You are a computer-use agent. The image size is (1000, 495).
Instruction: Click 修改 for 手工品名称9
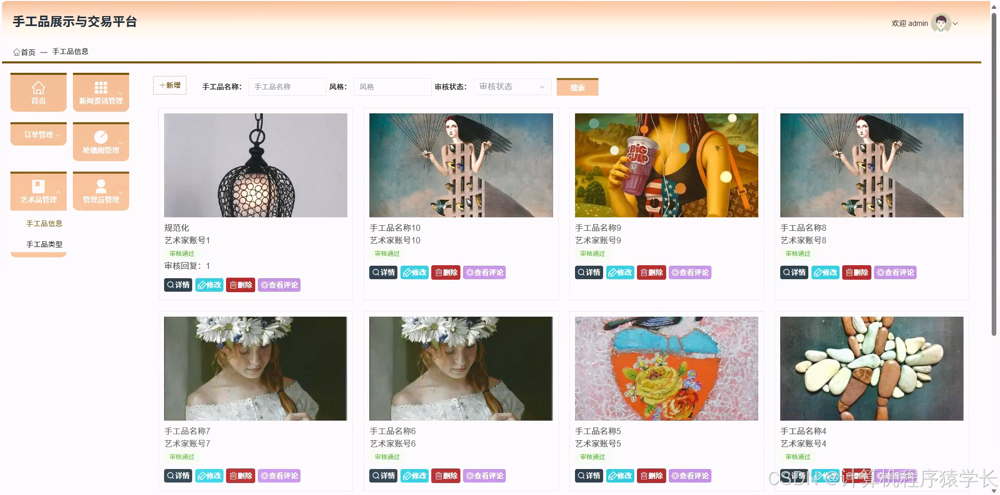pyautogui.click(x=620, y=272)
